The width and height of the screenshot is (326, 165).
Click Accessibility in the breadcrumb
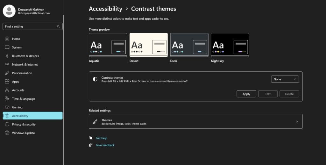pyautogui.click(x=105, y=9)
